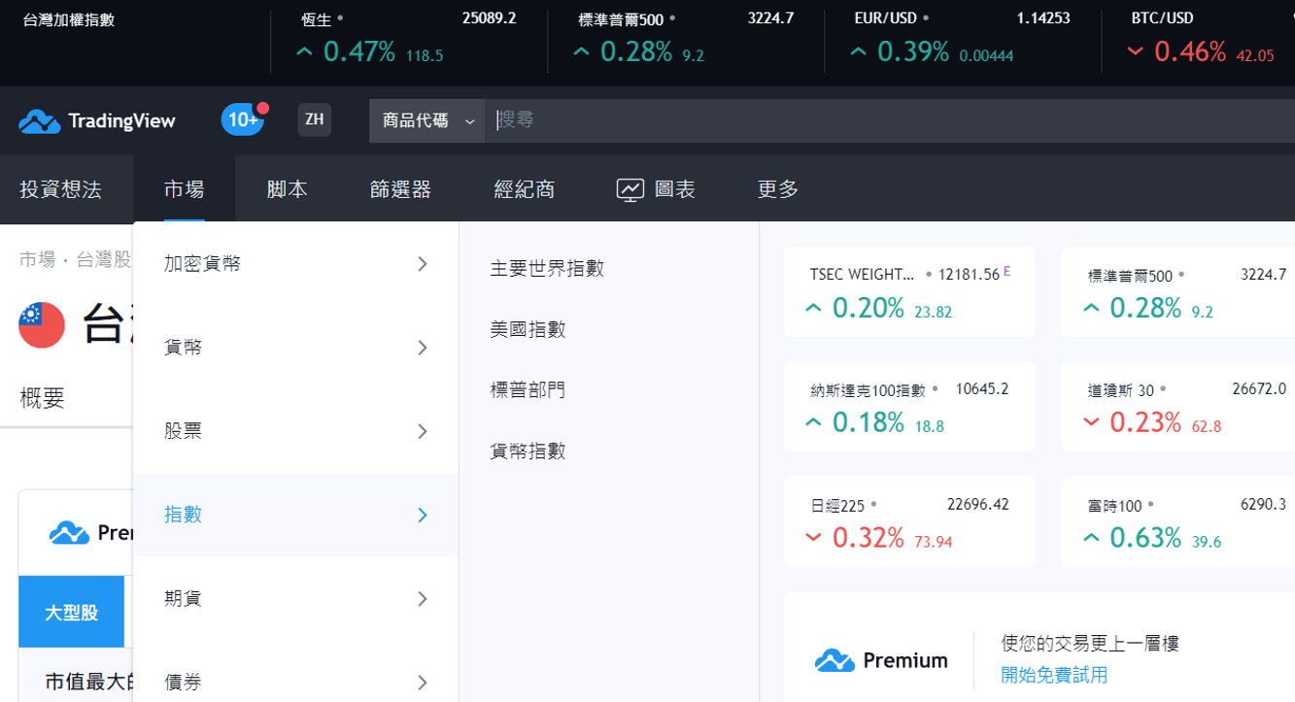Open notifications via the 10+ badge
The image size is (1295, 702).
pyautogui.click(x=242, y=118)
